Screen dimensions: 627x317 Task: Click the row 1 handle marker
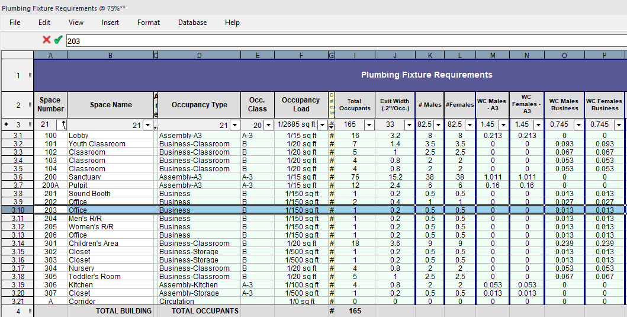point(30,75)
